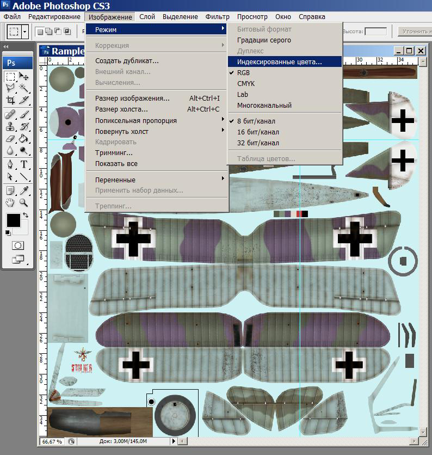Select the Paint Bucket tool
Viewport: 432px width, 455px height.
pos(24,139)
